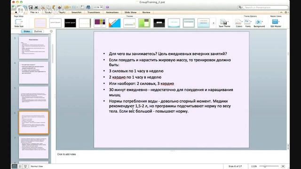301x169 pixels.
Task: Switch to Normal View in the status bar
Action: 15,166
